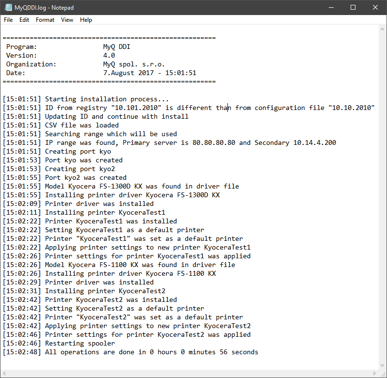Click the "MyQDDI.log - Notepad" window title text
This screenshot has width=387, height=378.
point(44,7)
